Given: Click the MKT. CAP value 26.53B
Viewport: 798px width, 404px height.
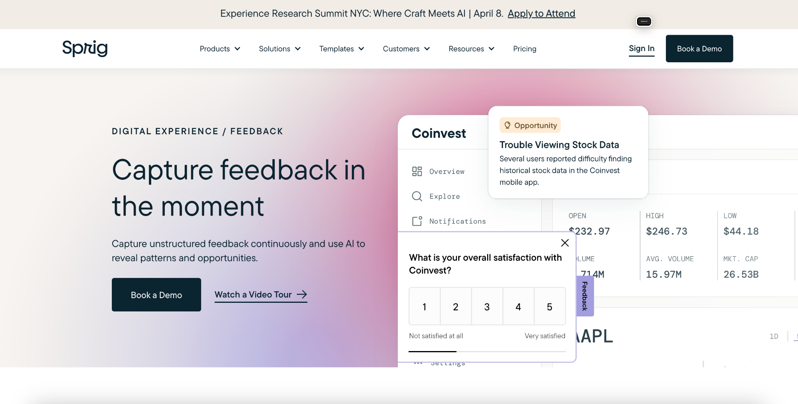Looking at the screenshot, I should pyautogui.click(x=741, y=275).
